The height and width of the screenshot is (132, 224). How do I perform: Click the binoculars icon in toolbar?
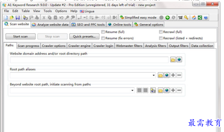37,18
